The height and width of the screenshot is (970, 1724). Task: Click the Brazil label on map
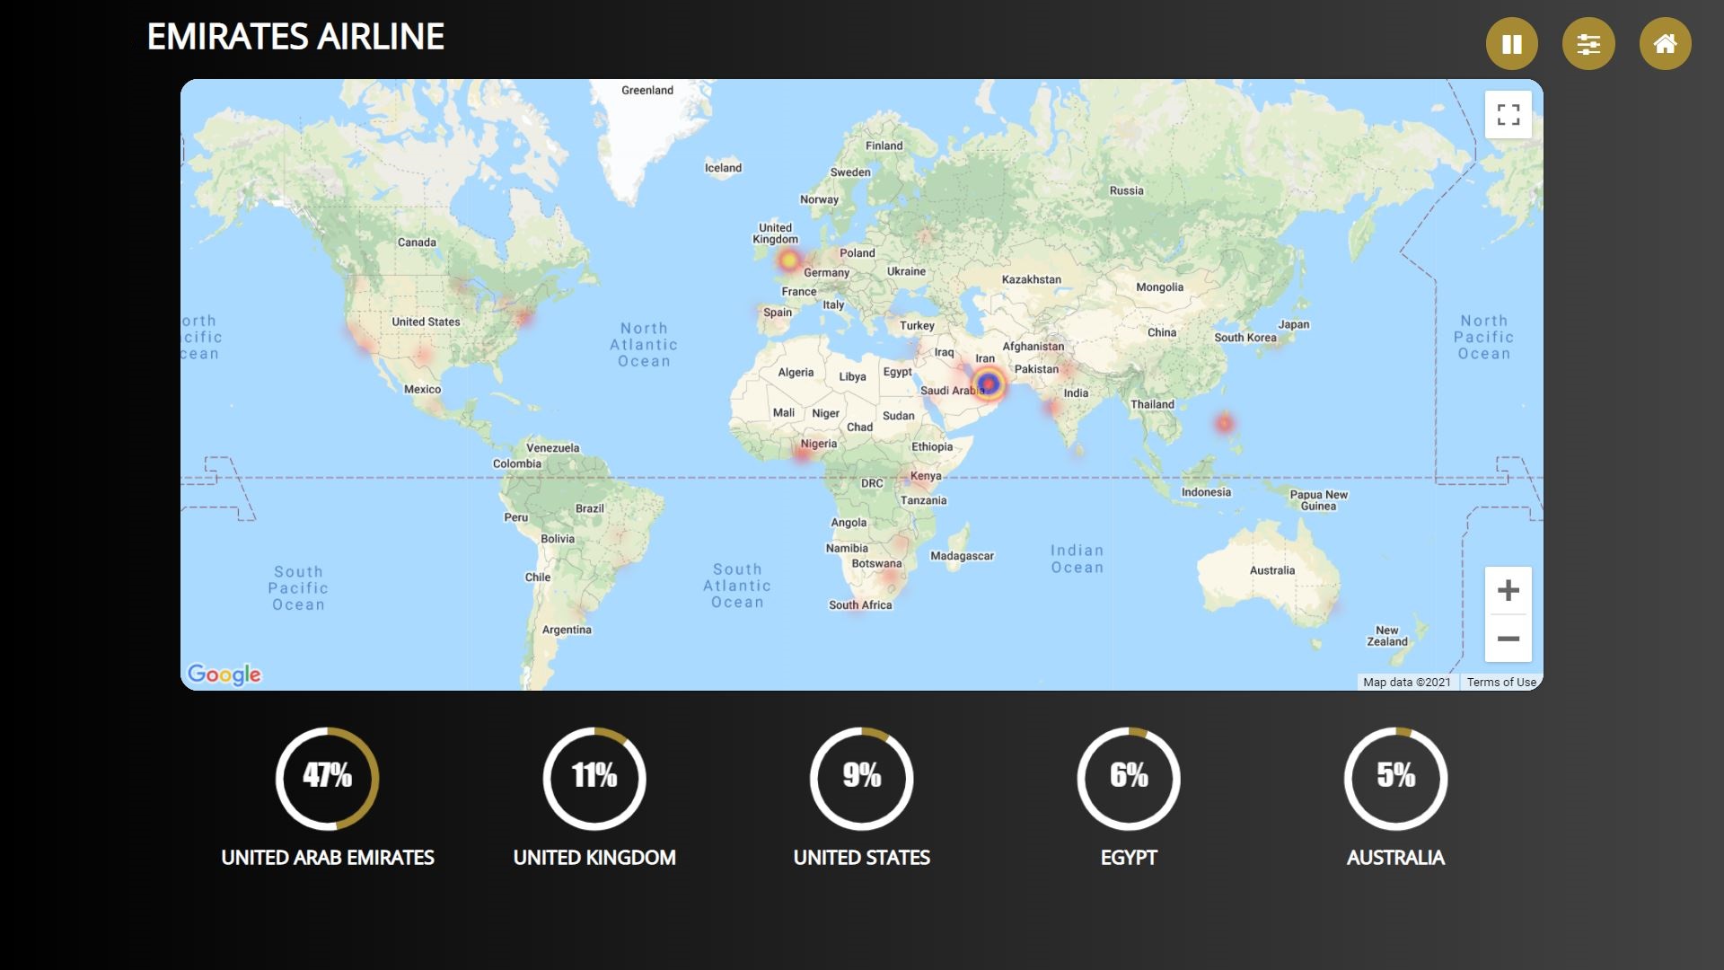[590, 509]
